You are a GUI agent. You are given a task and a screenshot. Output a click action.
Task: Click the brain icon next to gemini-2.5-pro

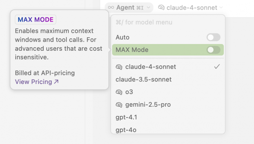click(x=119, y=105)
